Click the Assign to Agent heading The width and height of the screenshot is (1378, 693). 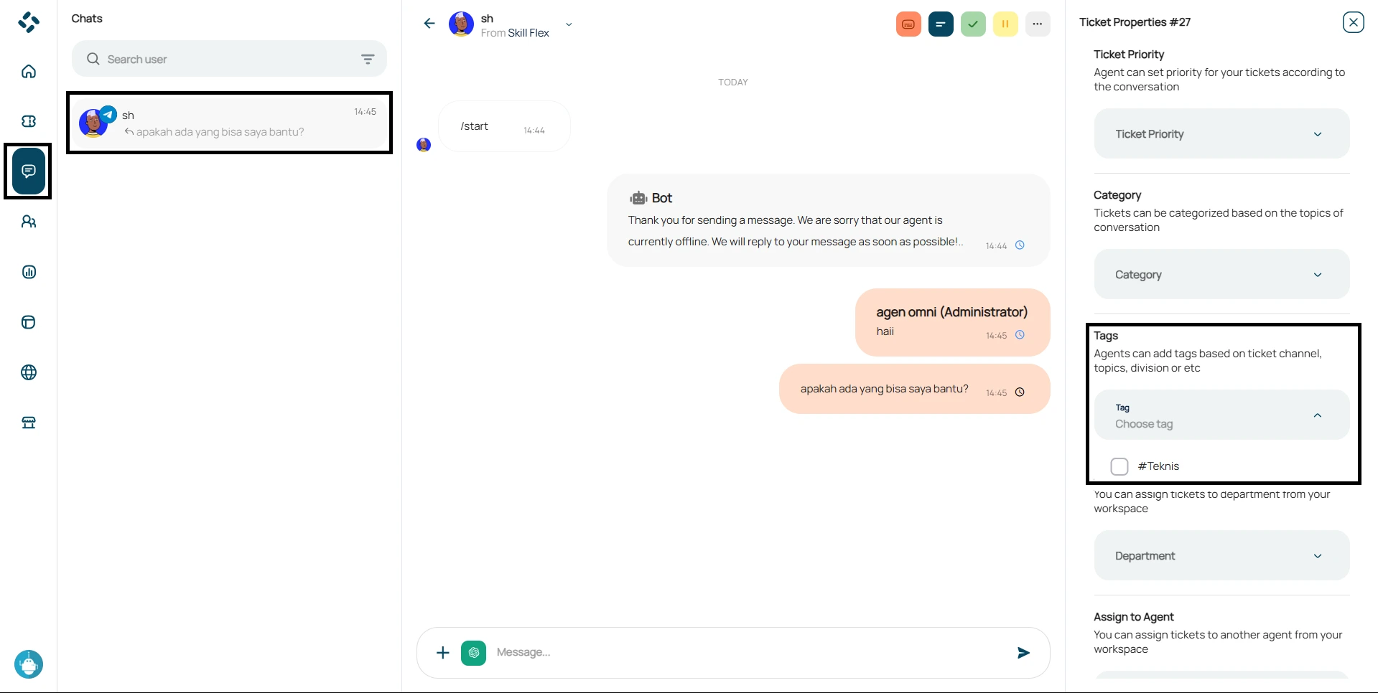1133,617
